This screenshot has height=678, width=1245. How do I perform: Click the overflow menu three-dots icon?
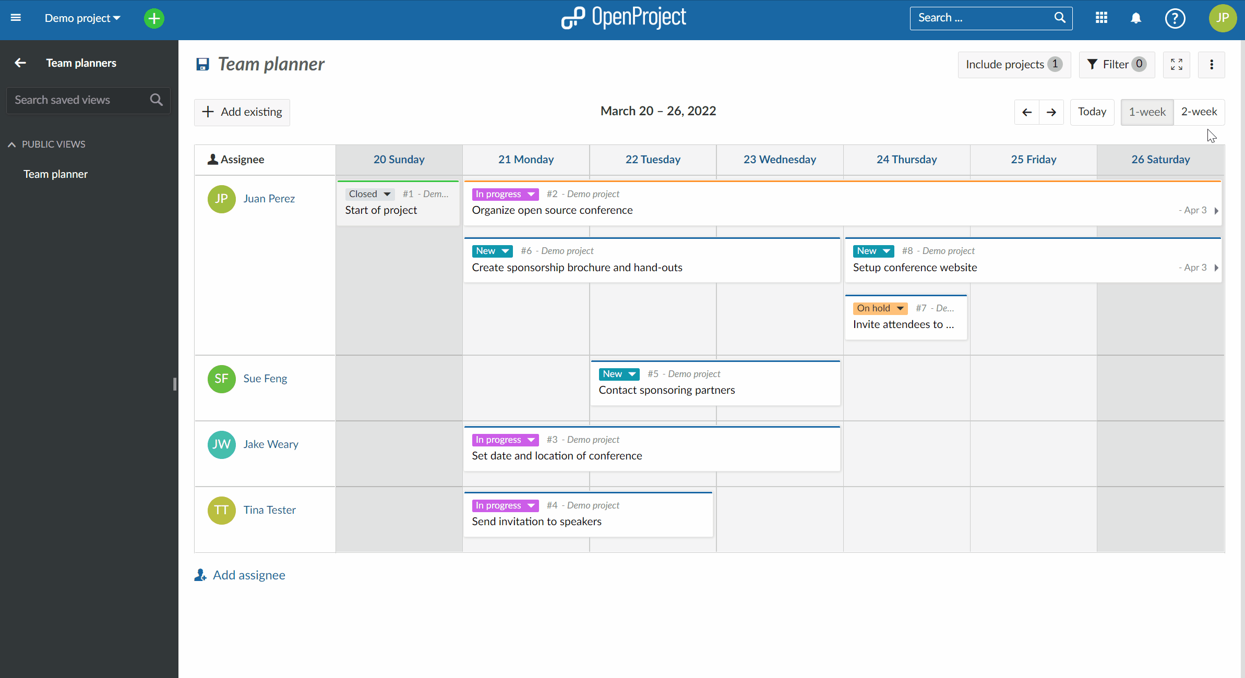pos(1212,64)
